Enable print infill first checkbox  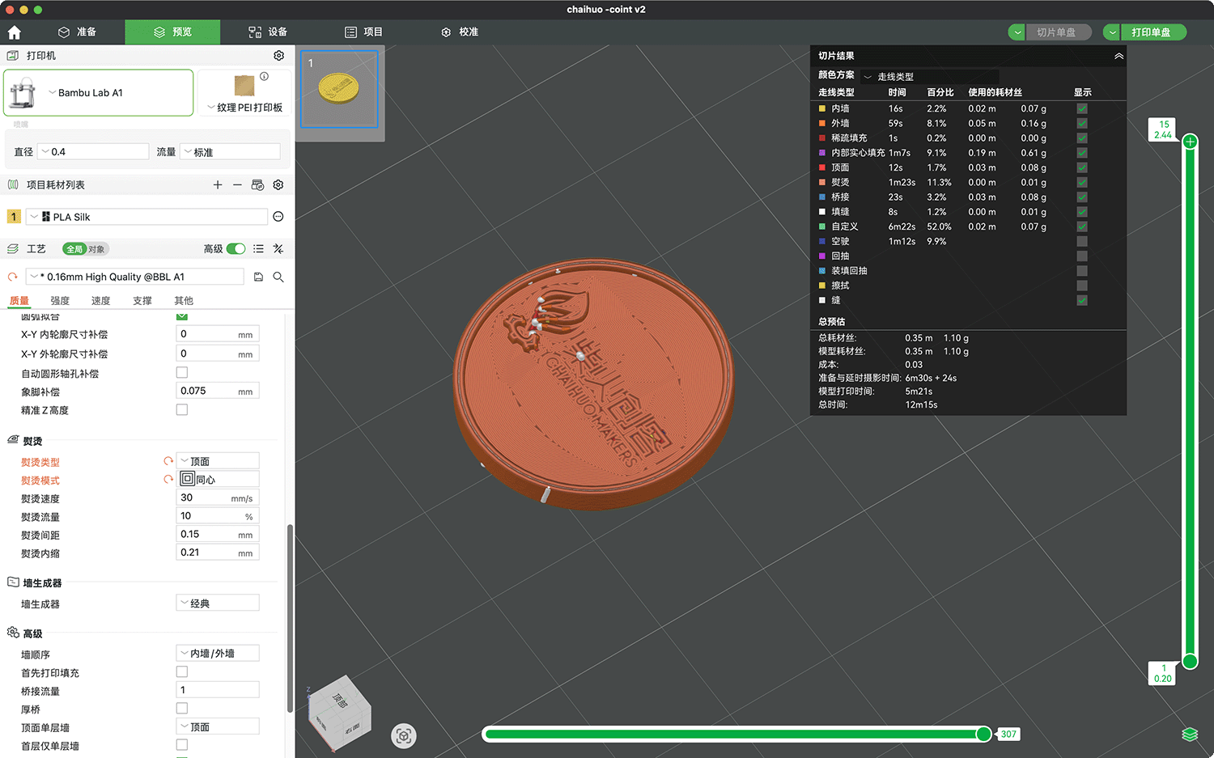click(182, 672)
